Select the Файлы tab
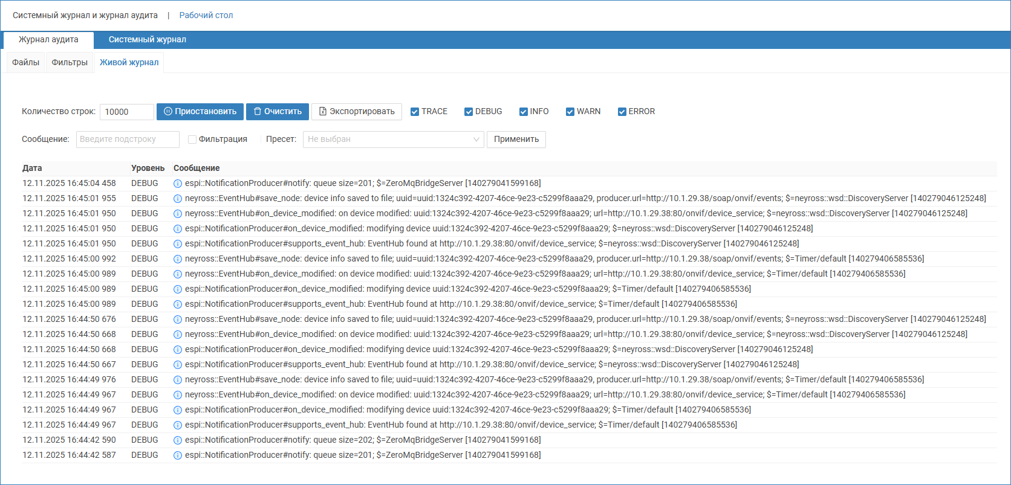Viewport: 1011px width, 485px height. coord(25,63)
